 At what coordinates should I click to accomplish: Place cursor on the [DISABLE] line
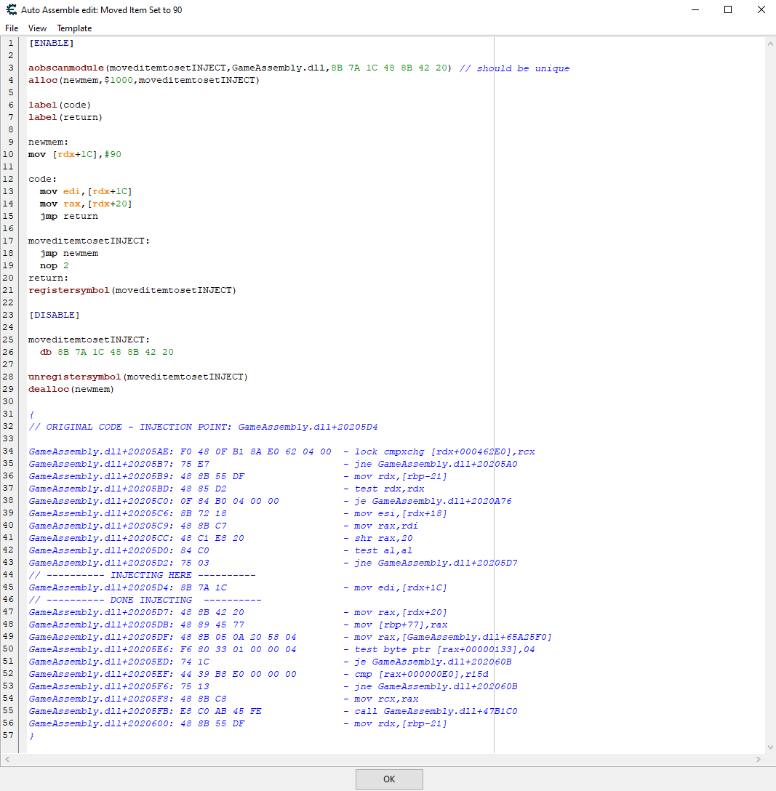click(54, 315)
